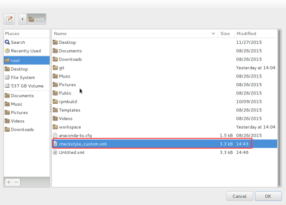Select File System in the Places sidebar

coord(26,77)
